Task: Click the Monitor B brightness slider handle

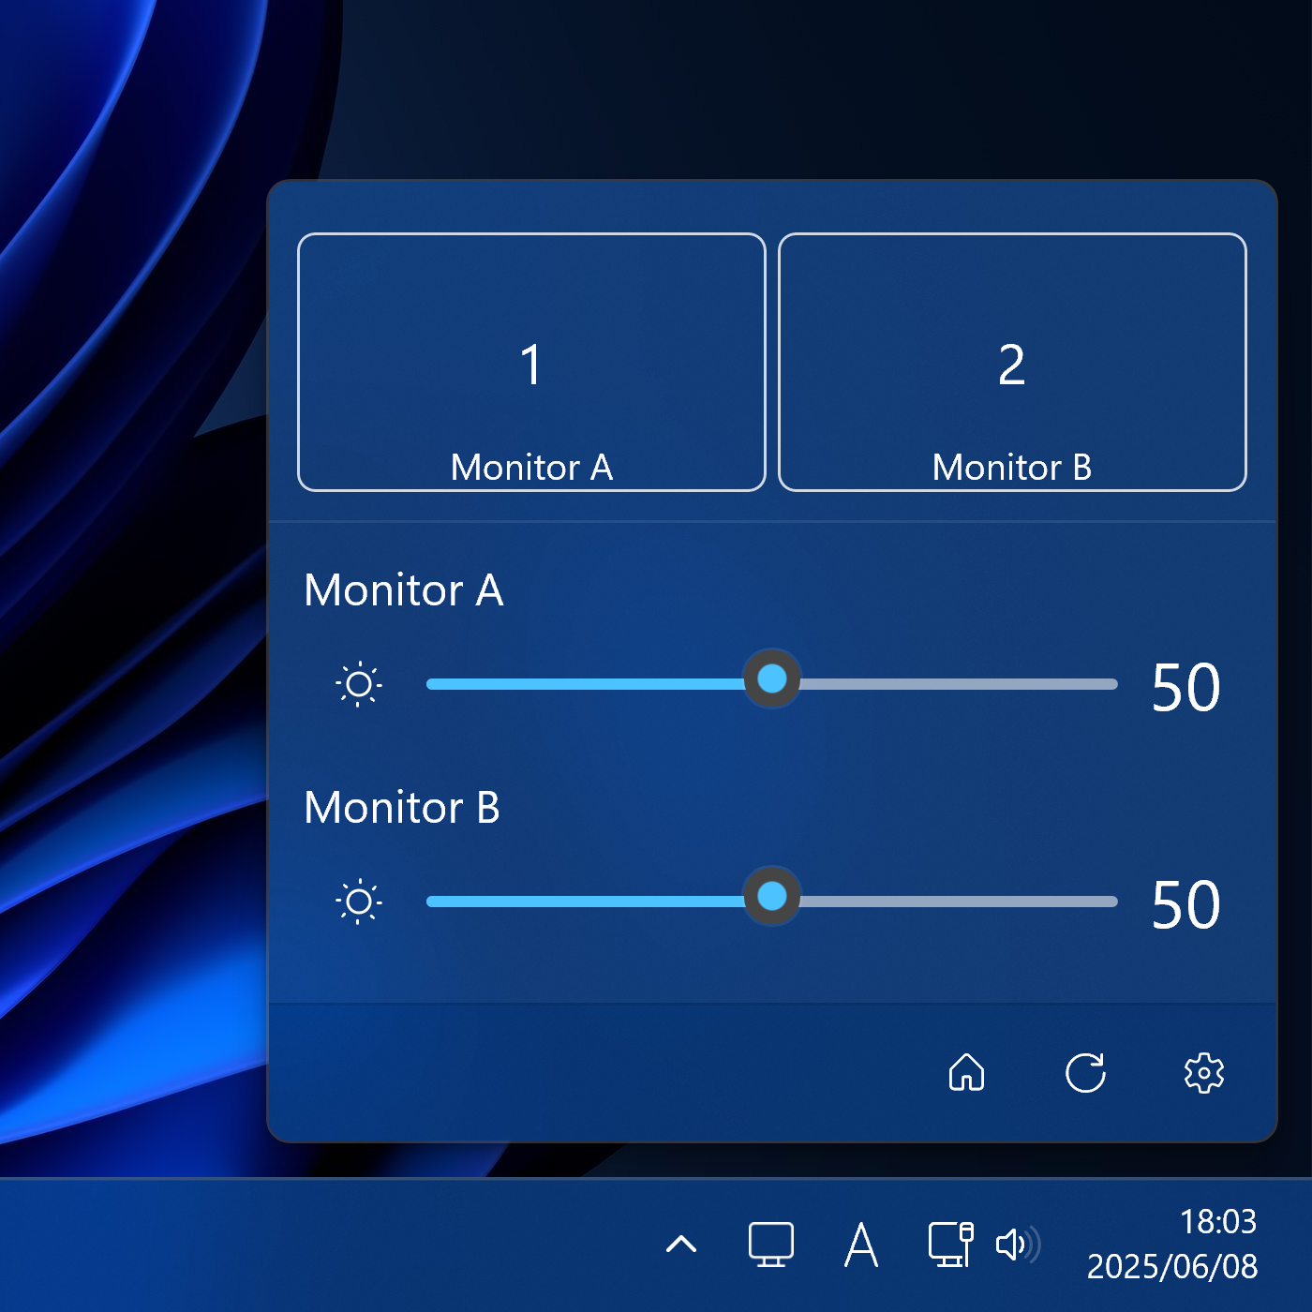Action: pos(772,896)
